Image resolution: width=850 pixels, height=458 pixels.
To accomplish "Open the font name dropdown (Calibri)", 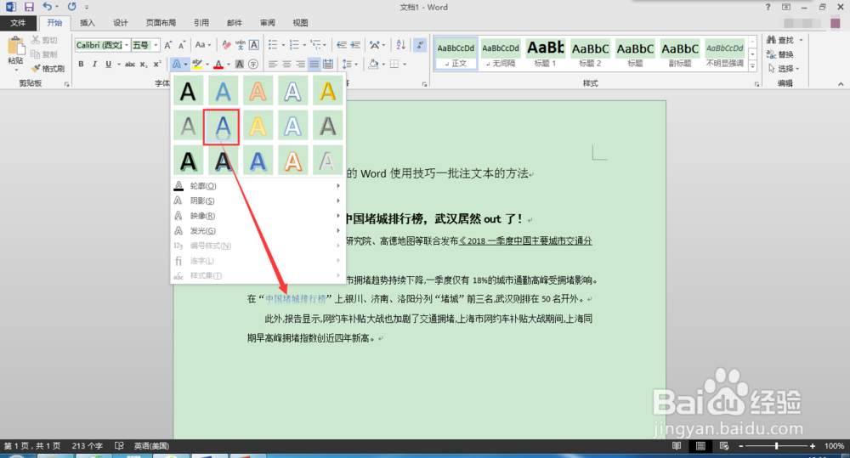I will pos(127,45).
